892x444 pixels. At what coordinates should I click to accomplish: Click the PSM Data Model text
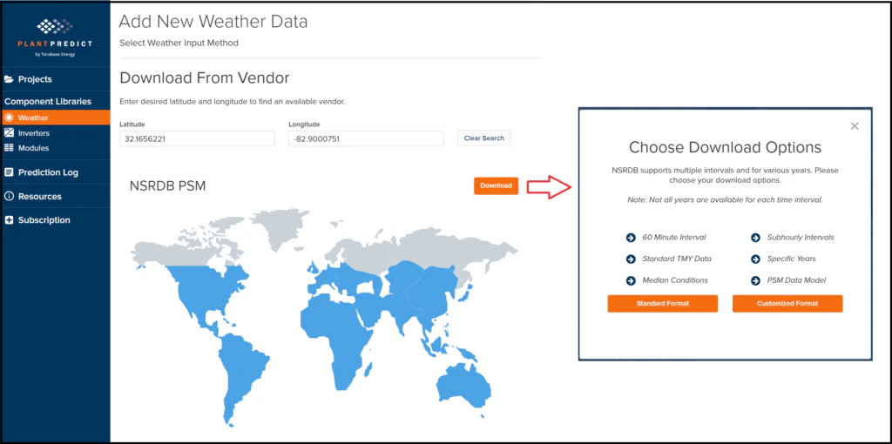(796, 281)
